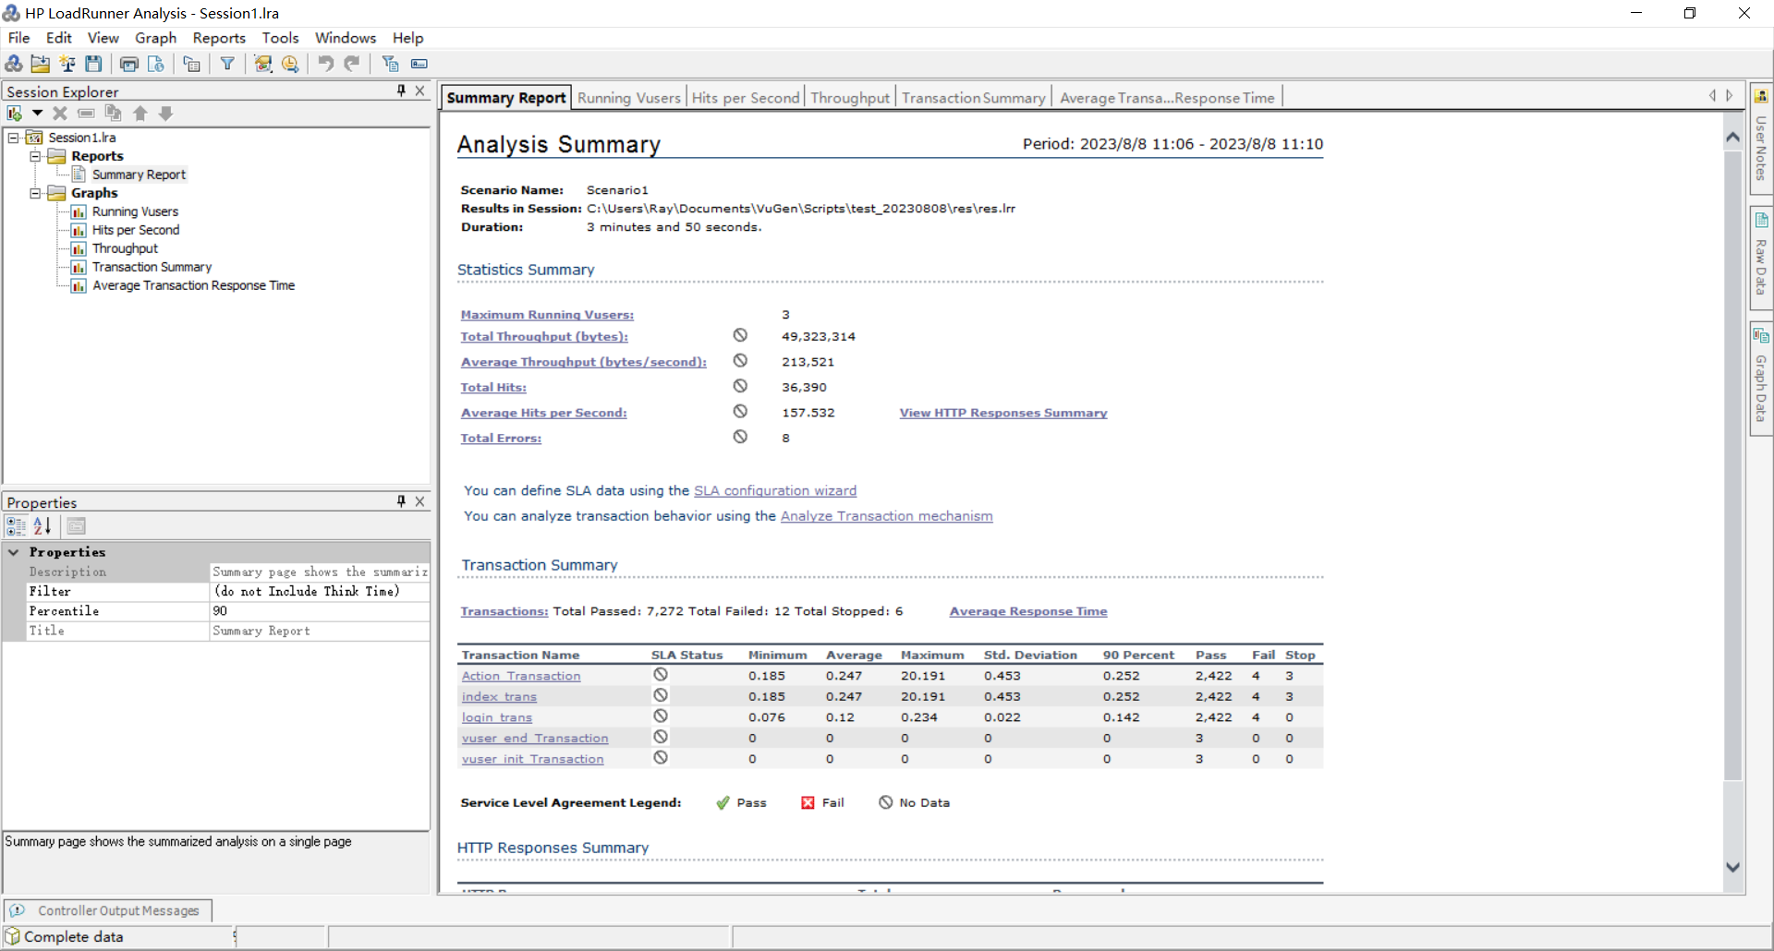Open the Action_Transaction link
Screen dimensions: 1774x951
(521, 676)
